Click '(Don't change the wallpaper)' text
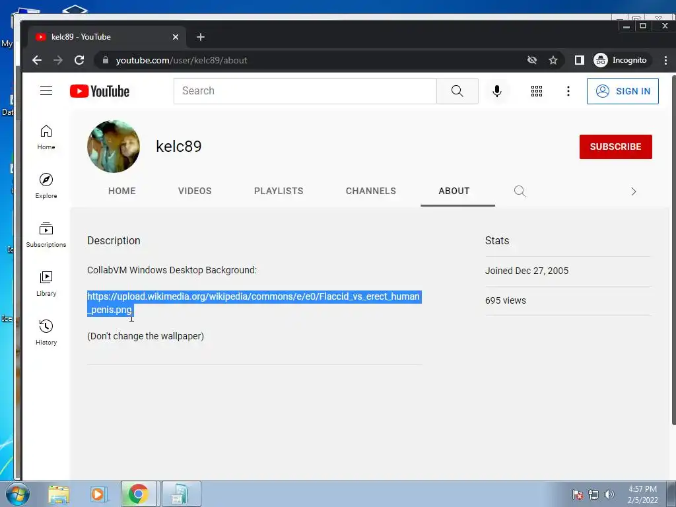 coord(145,336)
